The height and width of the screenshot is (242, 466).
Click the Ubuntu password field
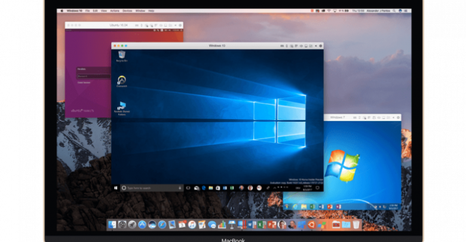tap(93, 76)
